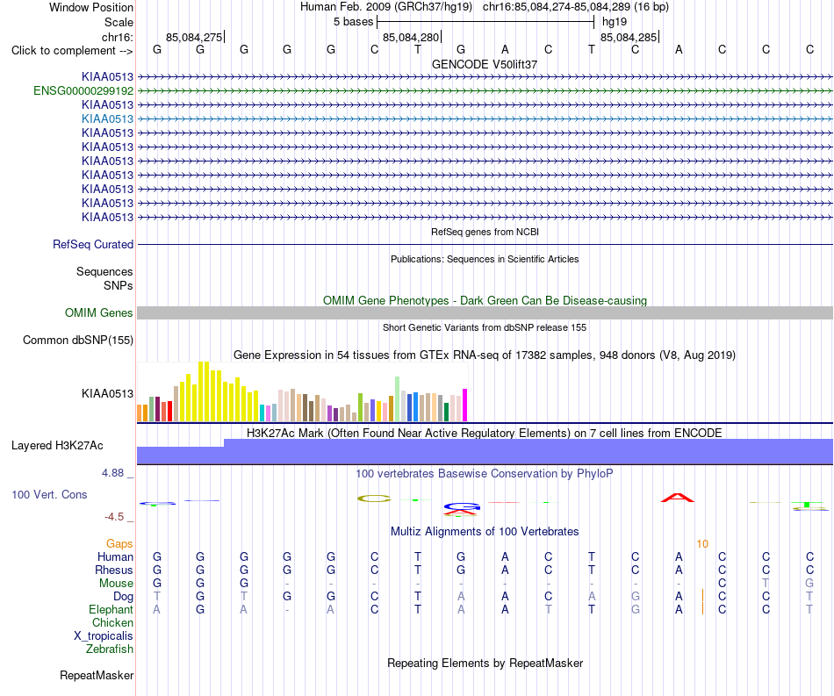Screen dimensions: 834x696
Task: Select the Elephant alignment row label
Action: click(111, 609)
